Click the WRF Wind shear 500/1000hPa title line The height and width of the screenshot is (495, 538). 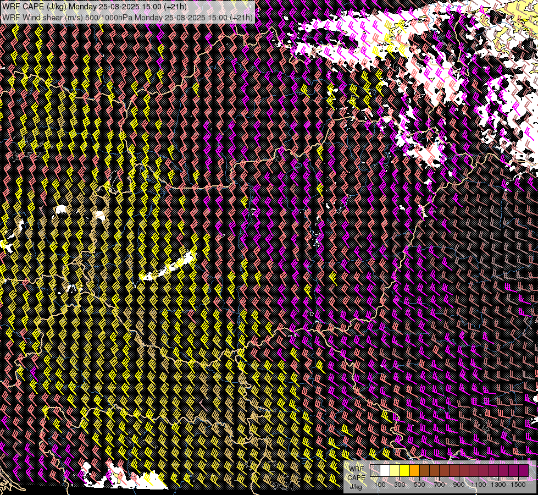127,17
